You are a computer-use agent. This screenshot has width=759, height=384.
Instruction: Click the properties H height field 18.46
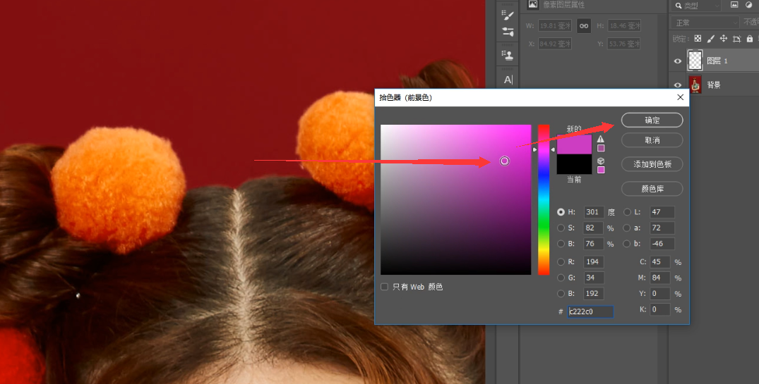[x=624, y=25]
